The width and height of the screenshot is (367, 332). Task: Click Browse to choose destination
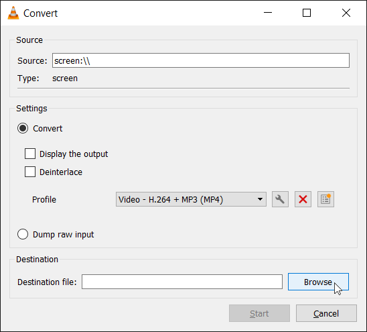318,282
